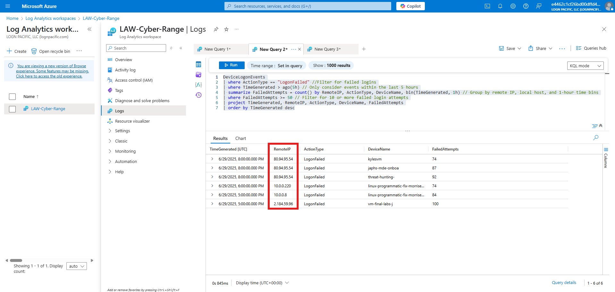Expand the japhs-mde-onboa result row
Image resolution: width=615 pixels, height=292 pixels.
212,168
